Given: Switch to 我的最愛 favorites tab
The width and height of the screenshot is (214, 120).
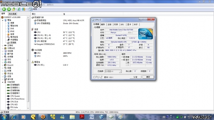Looking at the screenshot, I should [12, 14].
